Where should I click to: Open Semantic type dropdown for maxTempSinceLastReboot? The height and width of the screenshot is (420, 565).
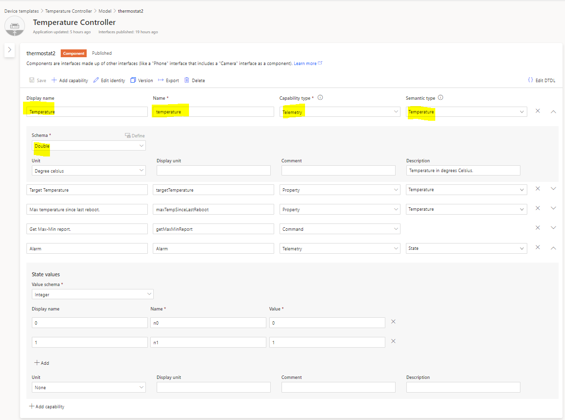[x=466, y=209]
